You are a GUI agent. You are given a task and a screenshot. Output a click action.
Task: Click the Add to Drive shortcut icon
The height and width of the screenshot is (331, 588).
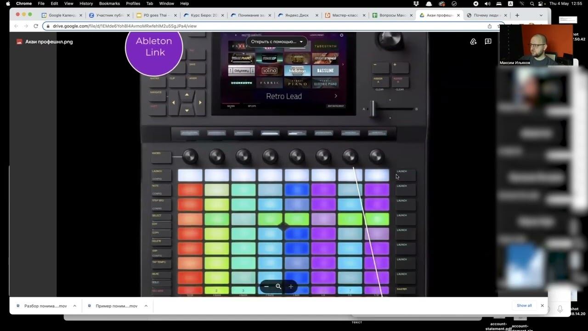pos(473,41)
